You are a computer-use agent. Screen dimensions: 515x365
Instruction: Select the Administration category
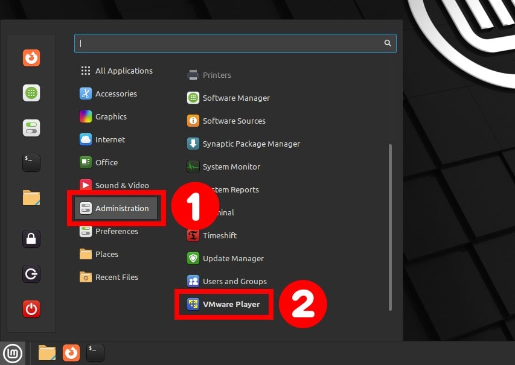pos(115,208)
